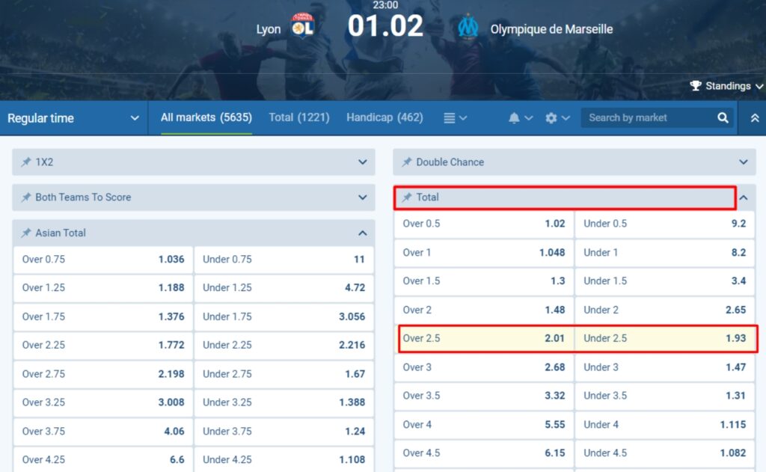The width and height of the screenshot is (766, 472).
Task: Collapse all markets using double chevron icon
Action: [x=754, y=117]
